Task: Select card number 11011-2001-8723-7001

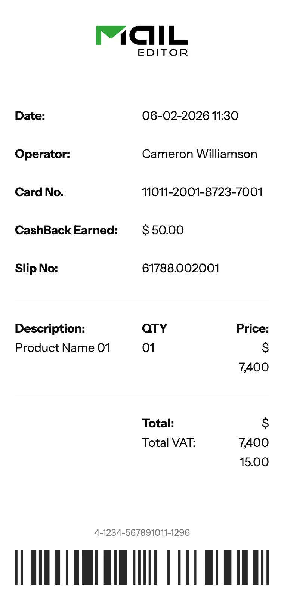Action: point(202,192)
